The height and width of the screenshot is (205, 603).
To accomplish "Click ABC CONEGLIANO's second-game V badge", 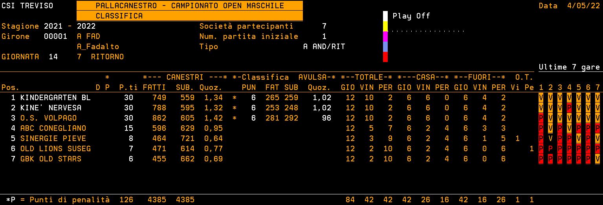I will (x=550, y=128).
